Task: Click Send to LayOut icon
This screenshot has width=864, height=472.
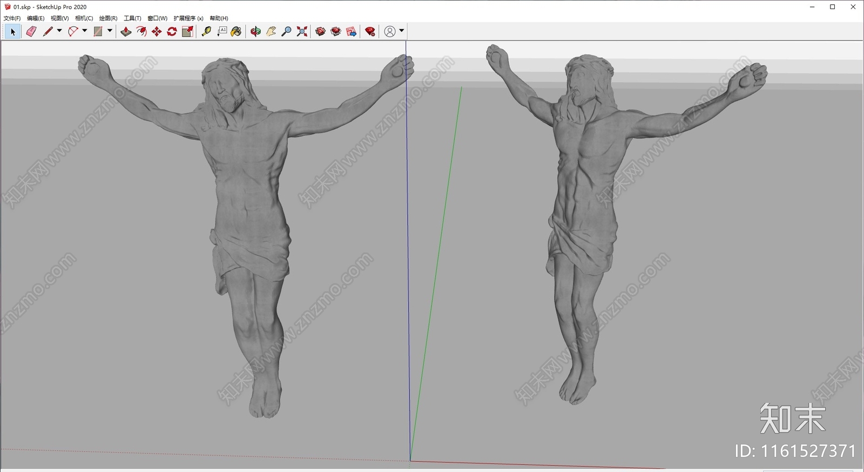Action: (351, 32)
